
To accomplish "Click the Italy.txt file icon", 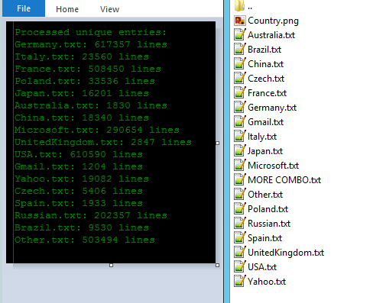I will click(x=239, y=137).
